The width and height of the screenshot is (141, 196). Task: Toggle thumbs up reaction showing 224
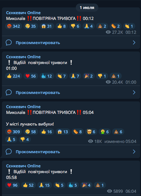pos(13,76)
